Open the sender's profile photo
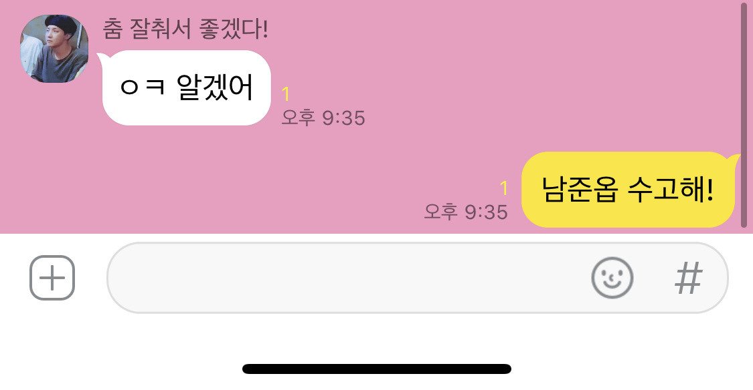The image size is (753, 390). pos(54,48)
